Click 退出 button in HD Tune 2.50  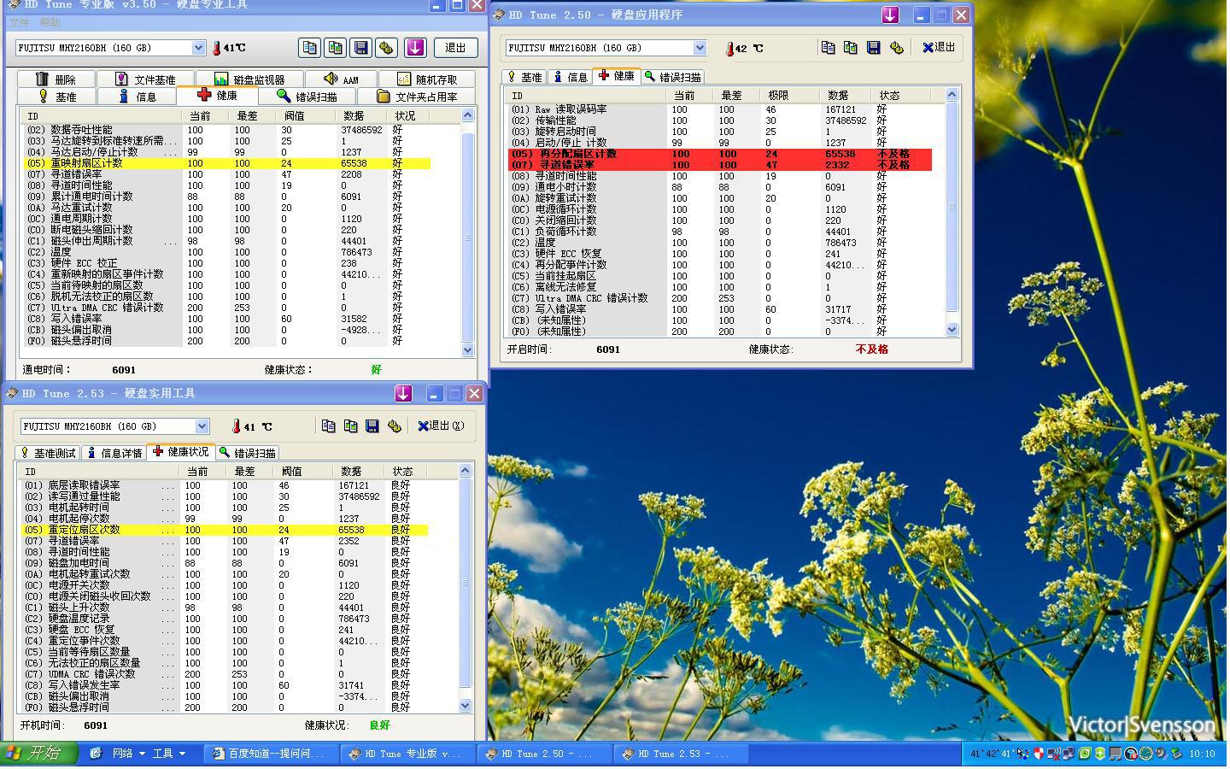click(939, 48)
